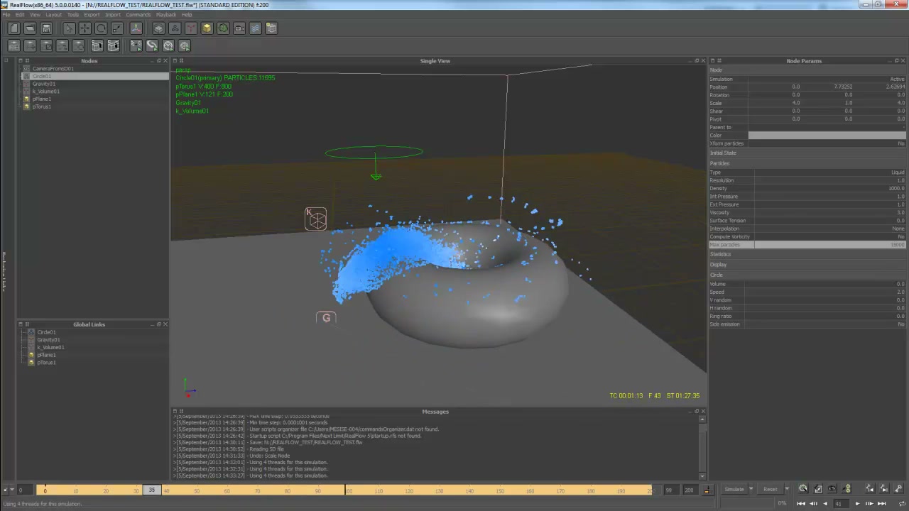Viewport: 909px width, 511px height.
Task: Select the Scale tool icon
Action: tap(117, 28)
